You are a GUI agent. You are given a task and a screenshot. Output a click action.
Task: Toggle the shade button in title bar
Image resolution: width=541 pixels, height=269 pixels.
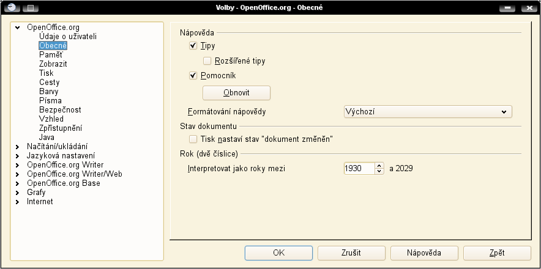click(x=31, y=7)
